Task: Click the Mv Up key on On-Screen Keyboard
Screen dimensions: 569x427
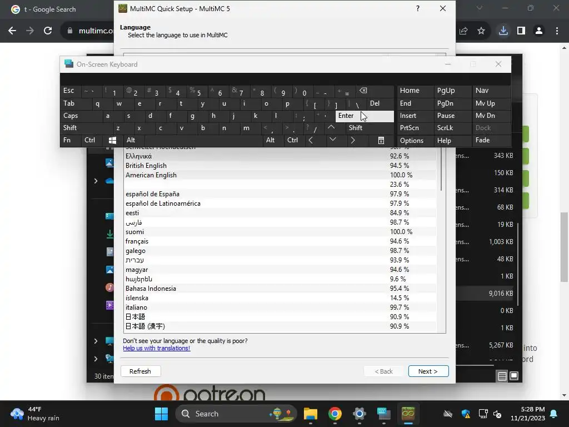Action: coord(491,103)
